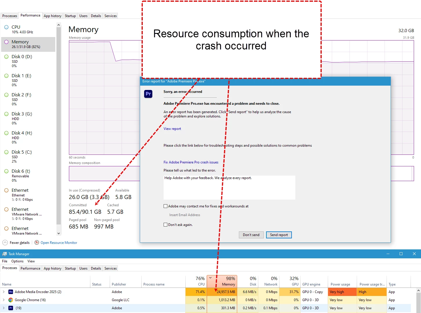Switch to Processes tab in upper window
Viewport: 421px width, 313px height.
[10, 16]
